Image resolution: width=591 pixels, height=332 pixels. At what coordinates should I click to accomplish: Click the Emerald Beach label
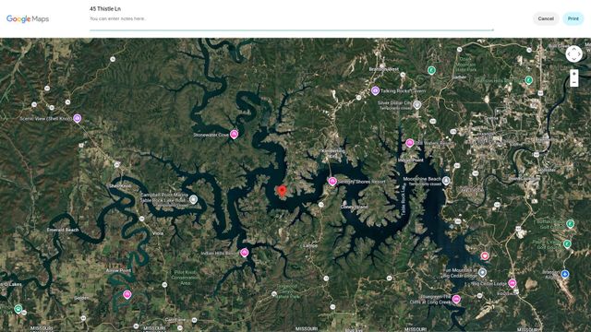tap(63, 230)
